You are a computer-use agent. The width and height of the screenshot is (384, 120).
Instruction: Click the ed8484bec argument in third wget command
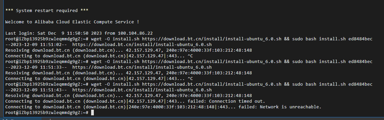point(361,84)
